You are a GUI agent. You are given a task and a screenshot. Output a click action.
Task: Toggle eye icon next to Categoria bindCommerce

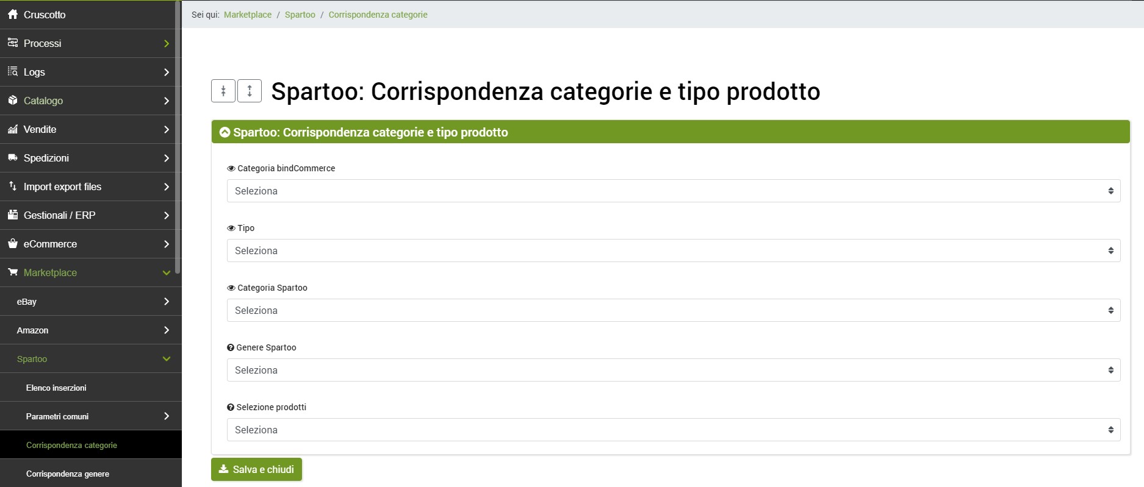click(x=231, y=169)
